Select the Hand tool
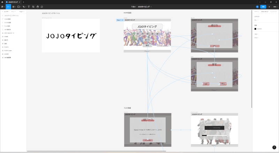279x153 pixels. pyautogui.click(x=38, y=7)
